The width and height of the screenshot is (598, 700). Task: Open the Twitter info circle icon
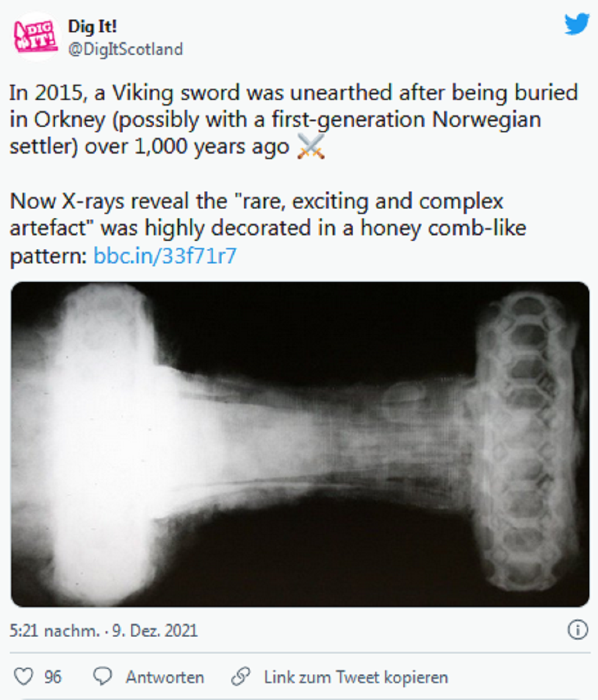tap(577, 630)
